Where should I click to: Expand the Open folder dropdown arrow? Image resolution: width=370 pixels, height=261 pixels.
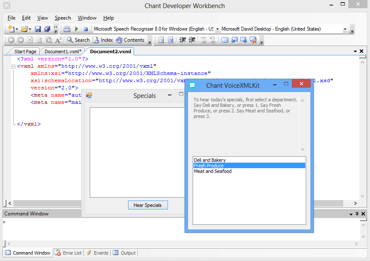pos(30,29)
